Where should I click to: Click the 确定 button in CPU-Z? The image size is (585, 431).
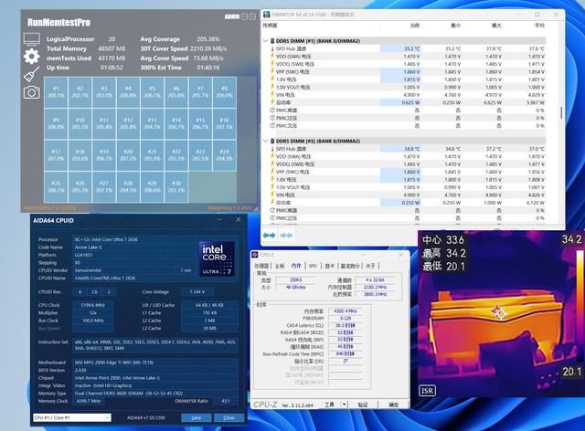coord(394,405)
